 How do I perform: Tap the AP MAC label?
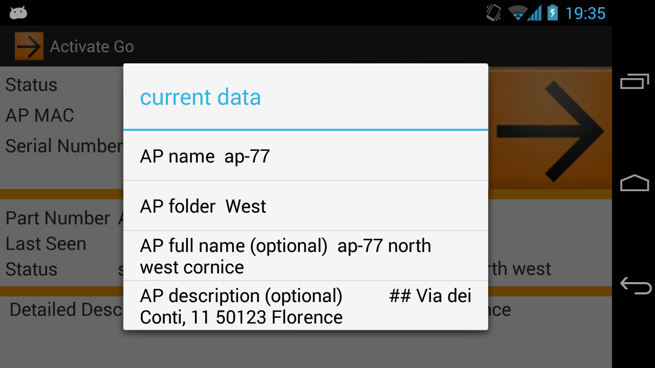point(40,116)
